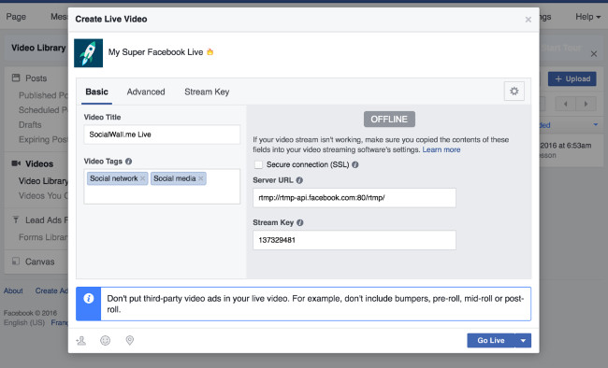Click the Server URL info icon
The image size is (608, 368).
(x=299, y=180)
